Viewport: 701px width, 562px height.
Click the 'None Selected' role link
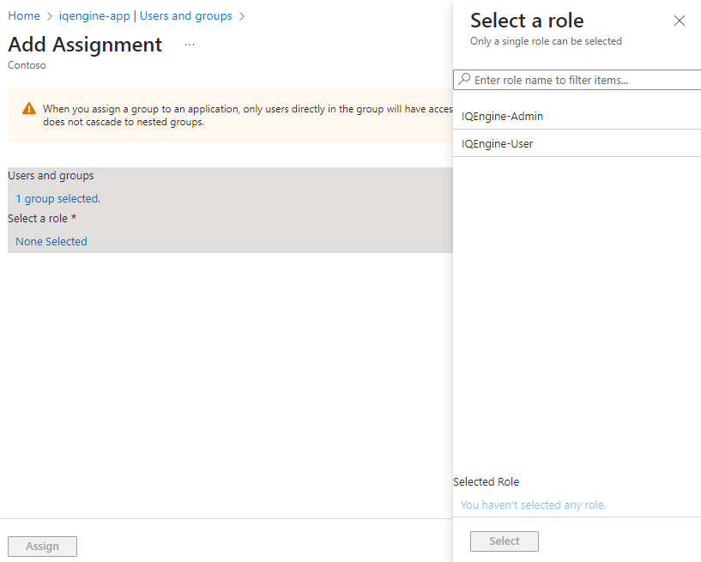pos(51,241)
